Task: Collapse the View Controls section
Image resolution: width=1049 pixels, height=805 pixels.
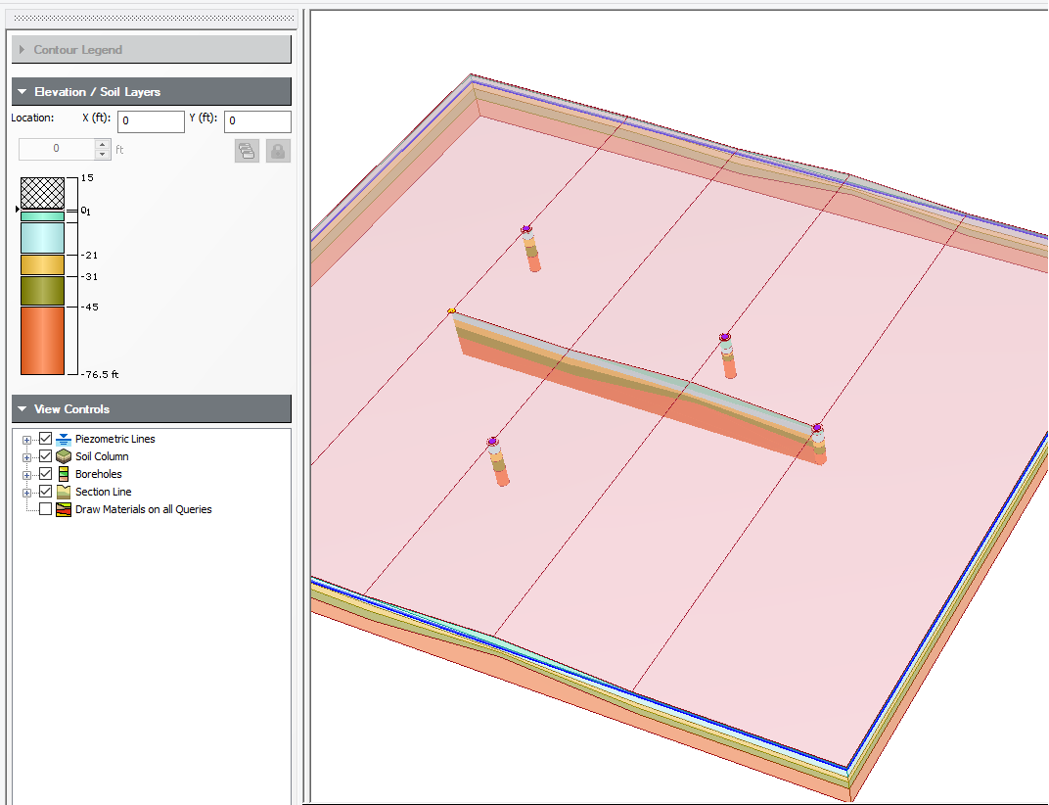Action: pyautogui.click(x=20, y=409)
